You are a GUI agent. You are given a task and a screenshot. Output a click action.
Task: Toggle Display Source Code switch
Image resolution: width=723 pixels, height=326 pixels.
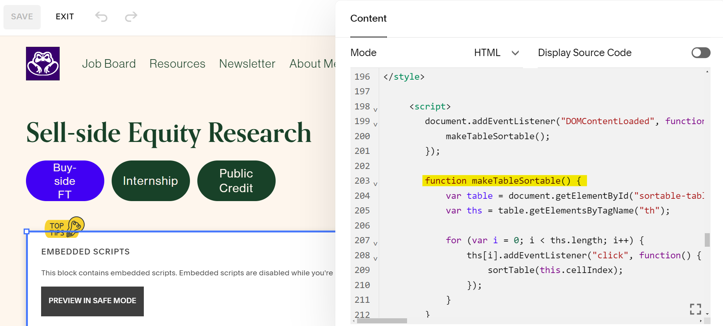pyautogui.click(x=701, y=53)
